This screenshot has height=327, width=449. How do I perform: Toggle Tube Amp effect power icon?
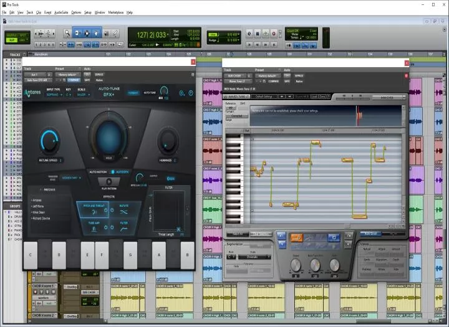[x=105, y=227]
